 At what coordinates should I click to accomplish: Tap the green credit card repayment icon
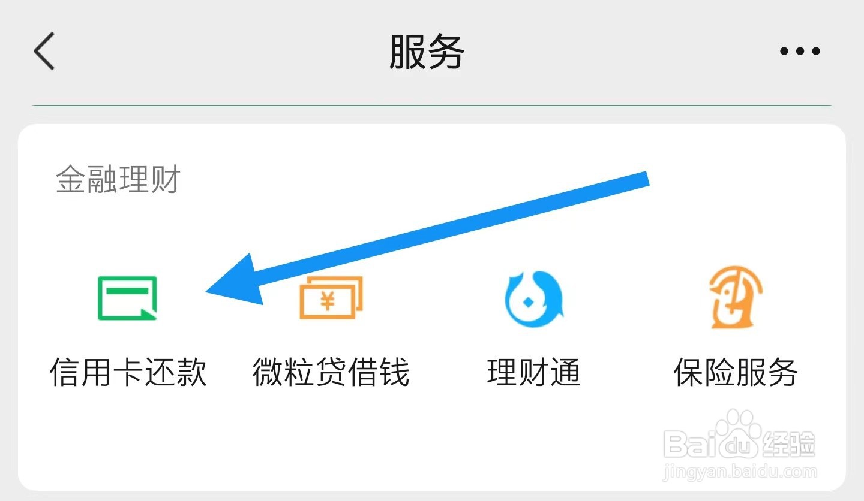tap(128, 297)
